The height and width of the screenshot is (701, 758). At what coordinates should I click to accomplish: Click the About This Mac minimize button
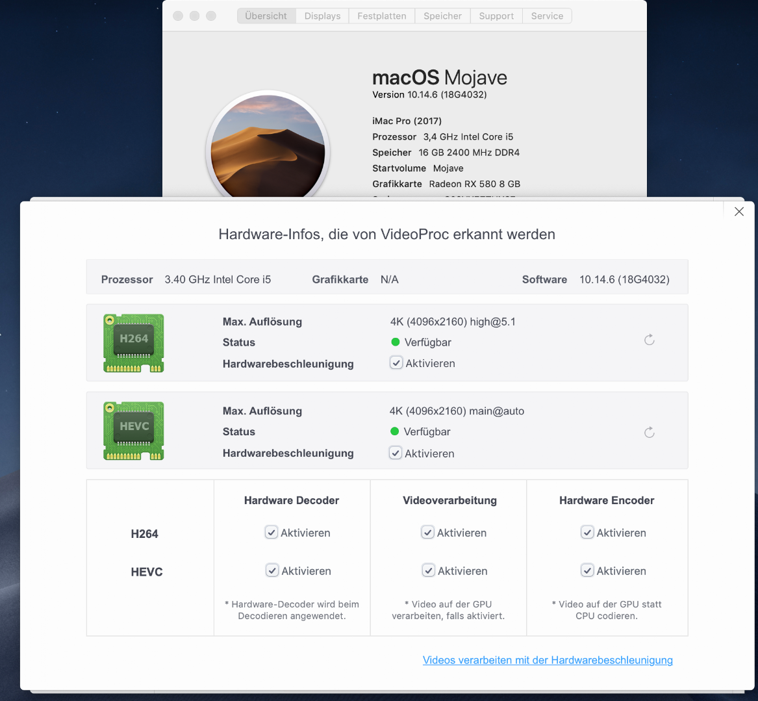(194, 16)
